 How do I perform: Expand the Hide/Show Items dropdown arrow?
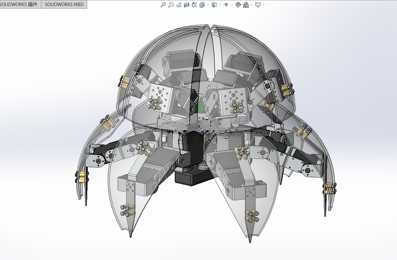[x=232, y=5]
